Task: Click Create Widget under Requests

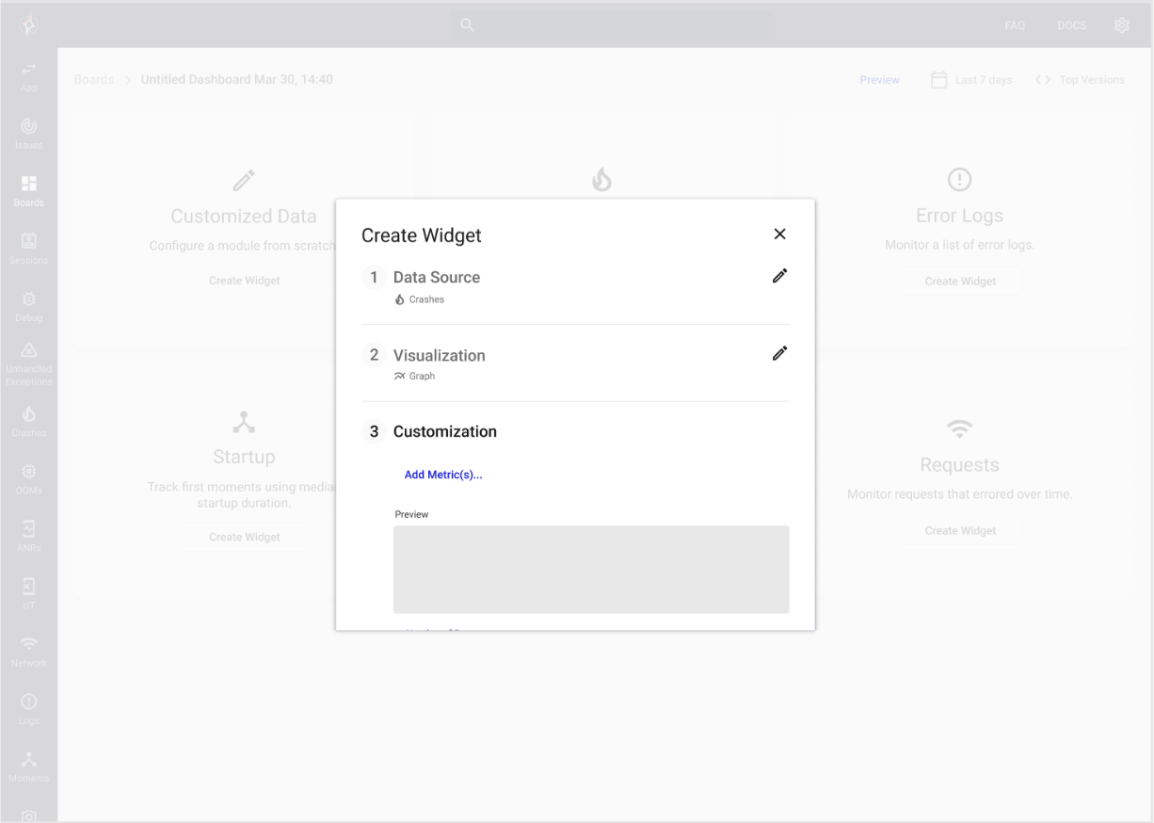Action: tap(960, 530)
